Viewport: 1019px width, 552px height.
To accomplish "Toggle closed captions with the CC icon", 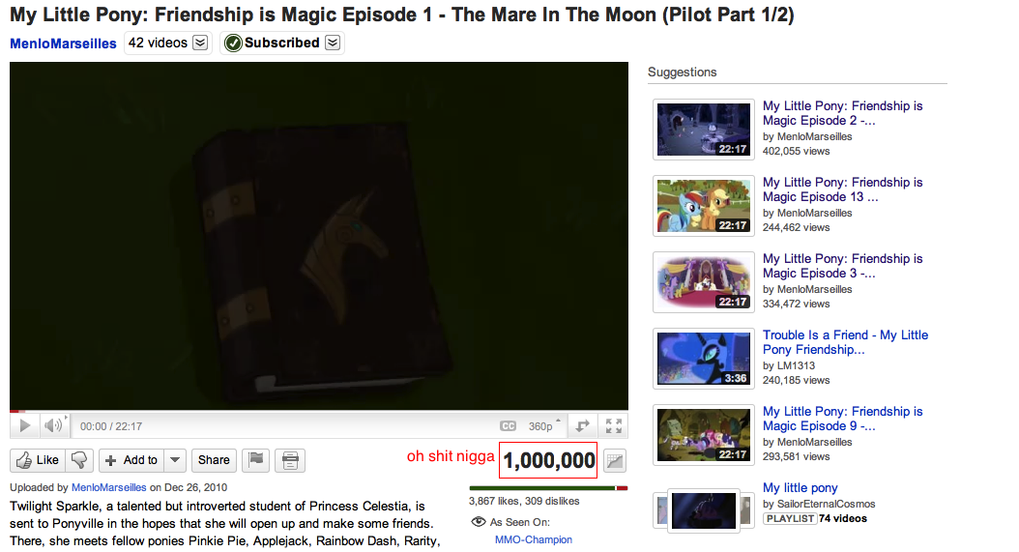I will 508,426.
